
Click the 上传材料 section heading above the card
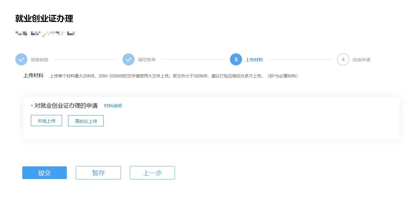[x=33, y=76]
